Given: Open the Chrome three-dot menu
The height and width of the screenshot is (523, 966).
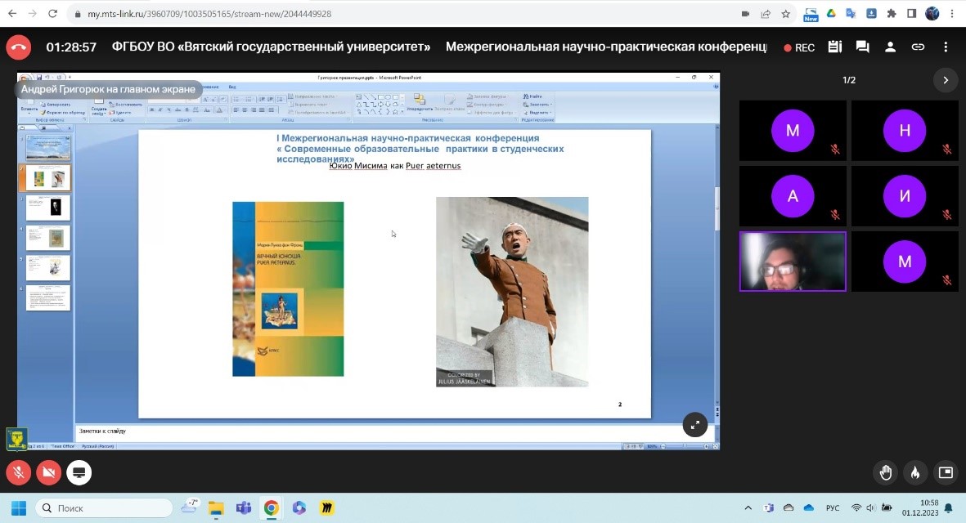Looking at the screenshot, I should tap(952, 14).
